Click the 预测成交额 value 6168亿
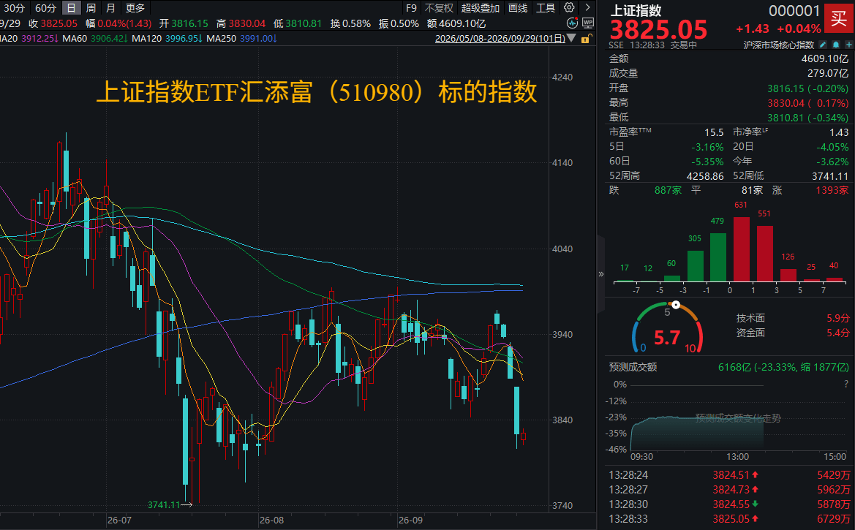The width and height of the screenshot is (855, 530). pos(734,367)
